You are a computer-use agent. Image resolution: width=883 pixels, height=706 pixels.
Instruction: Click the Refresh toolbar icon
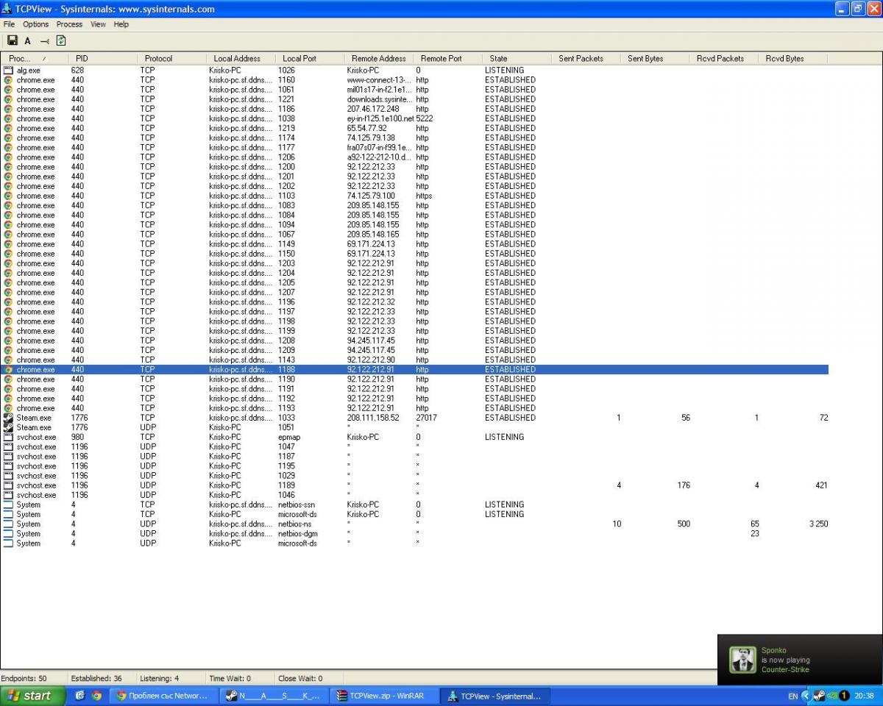(61, 40)
